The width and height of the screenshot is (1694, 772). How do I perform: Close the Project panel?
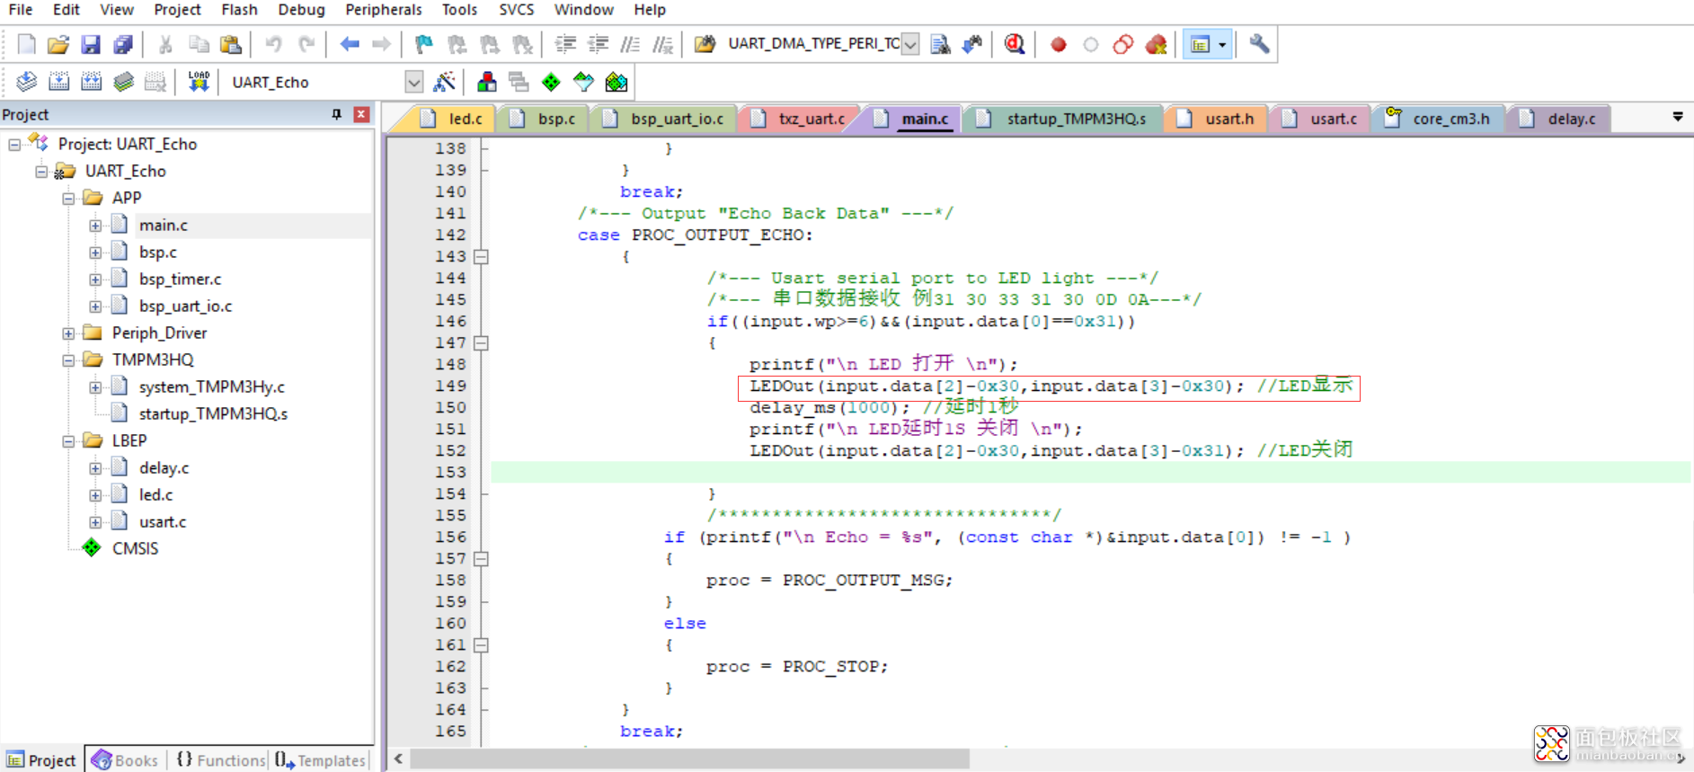pos(361,114)
